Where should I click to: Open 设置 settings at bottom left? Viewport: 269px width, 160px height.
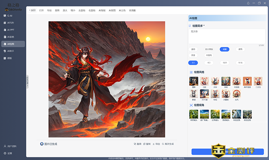click(9, 153)
